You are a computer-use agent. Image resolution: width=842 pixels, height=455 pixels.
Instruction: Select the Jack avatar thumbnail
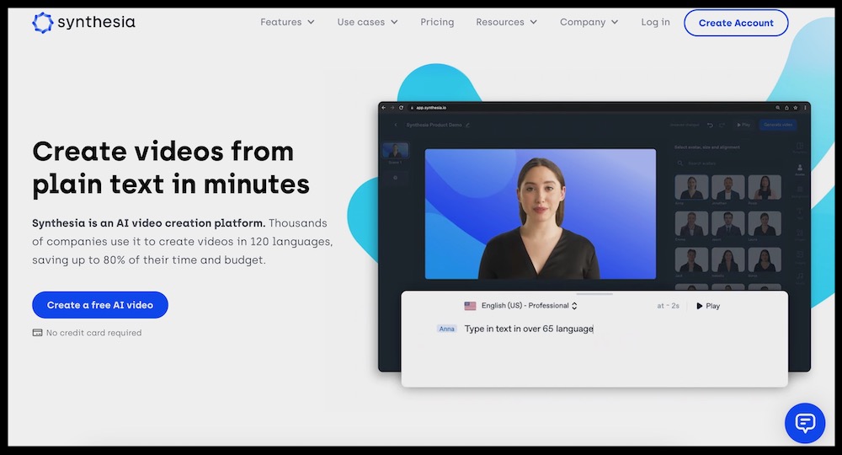691,260
